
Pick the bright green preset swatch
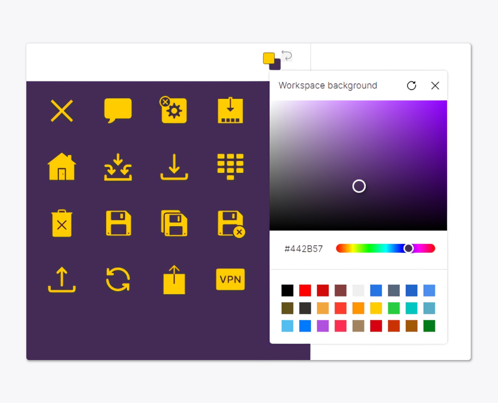(x=394, y=308)
